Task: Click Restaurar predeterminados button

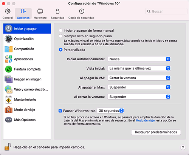Action: tap(156, 132)
